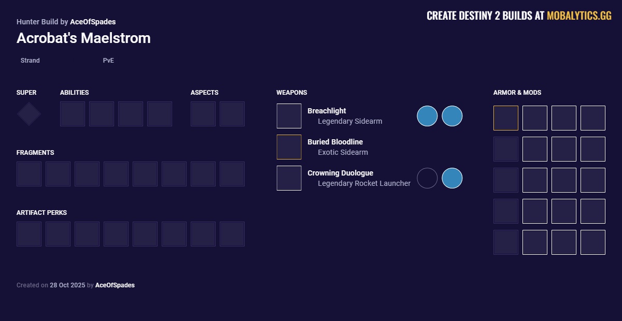This screenshot has height=321, width=622.
Task: Click the first Aspects slot
Action: pyautogui.click(x=203, y=114)
